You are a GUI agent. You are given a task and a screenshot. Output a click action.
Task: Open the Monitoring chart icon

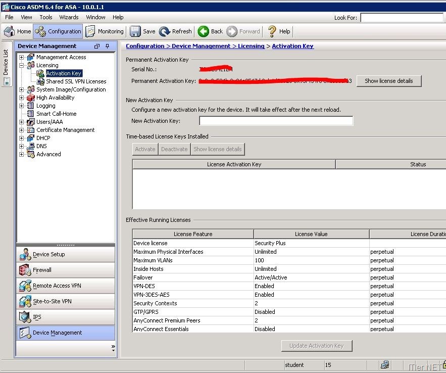[x=90, y=31]
